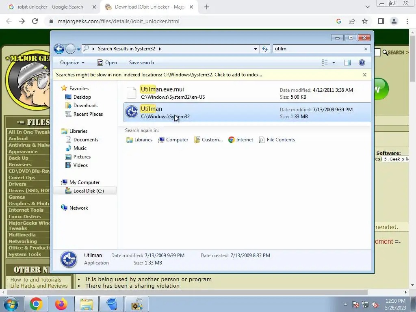
Task: Open Downloads in navigation pane
Action: [x=85, y=106]
